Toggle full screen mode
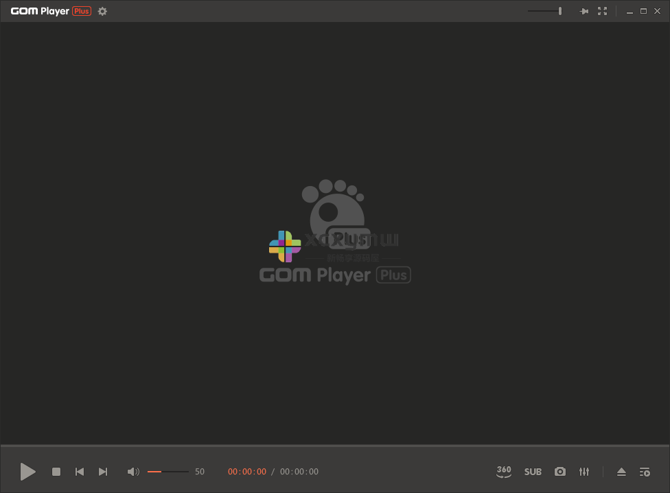This screenshot has height=493, width=670. click(603, 11)
